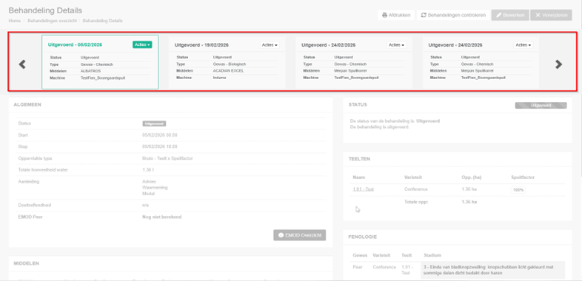
Task: Show next treatments with the right carousel arrow
Action: [558, 64]
